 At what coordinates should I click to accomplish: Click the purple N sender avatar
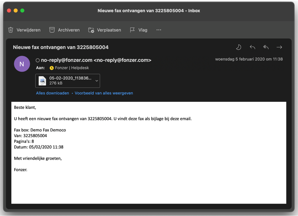click(x=22, y=64)
